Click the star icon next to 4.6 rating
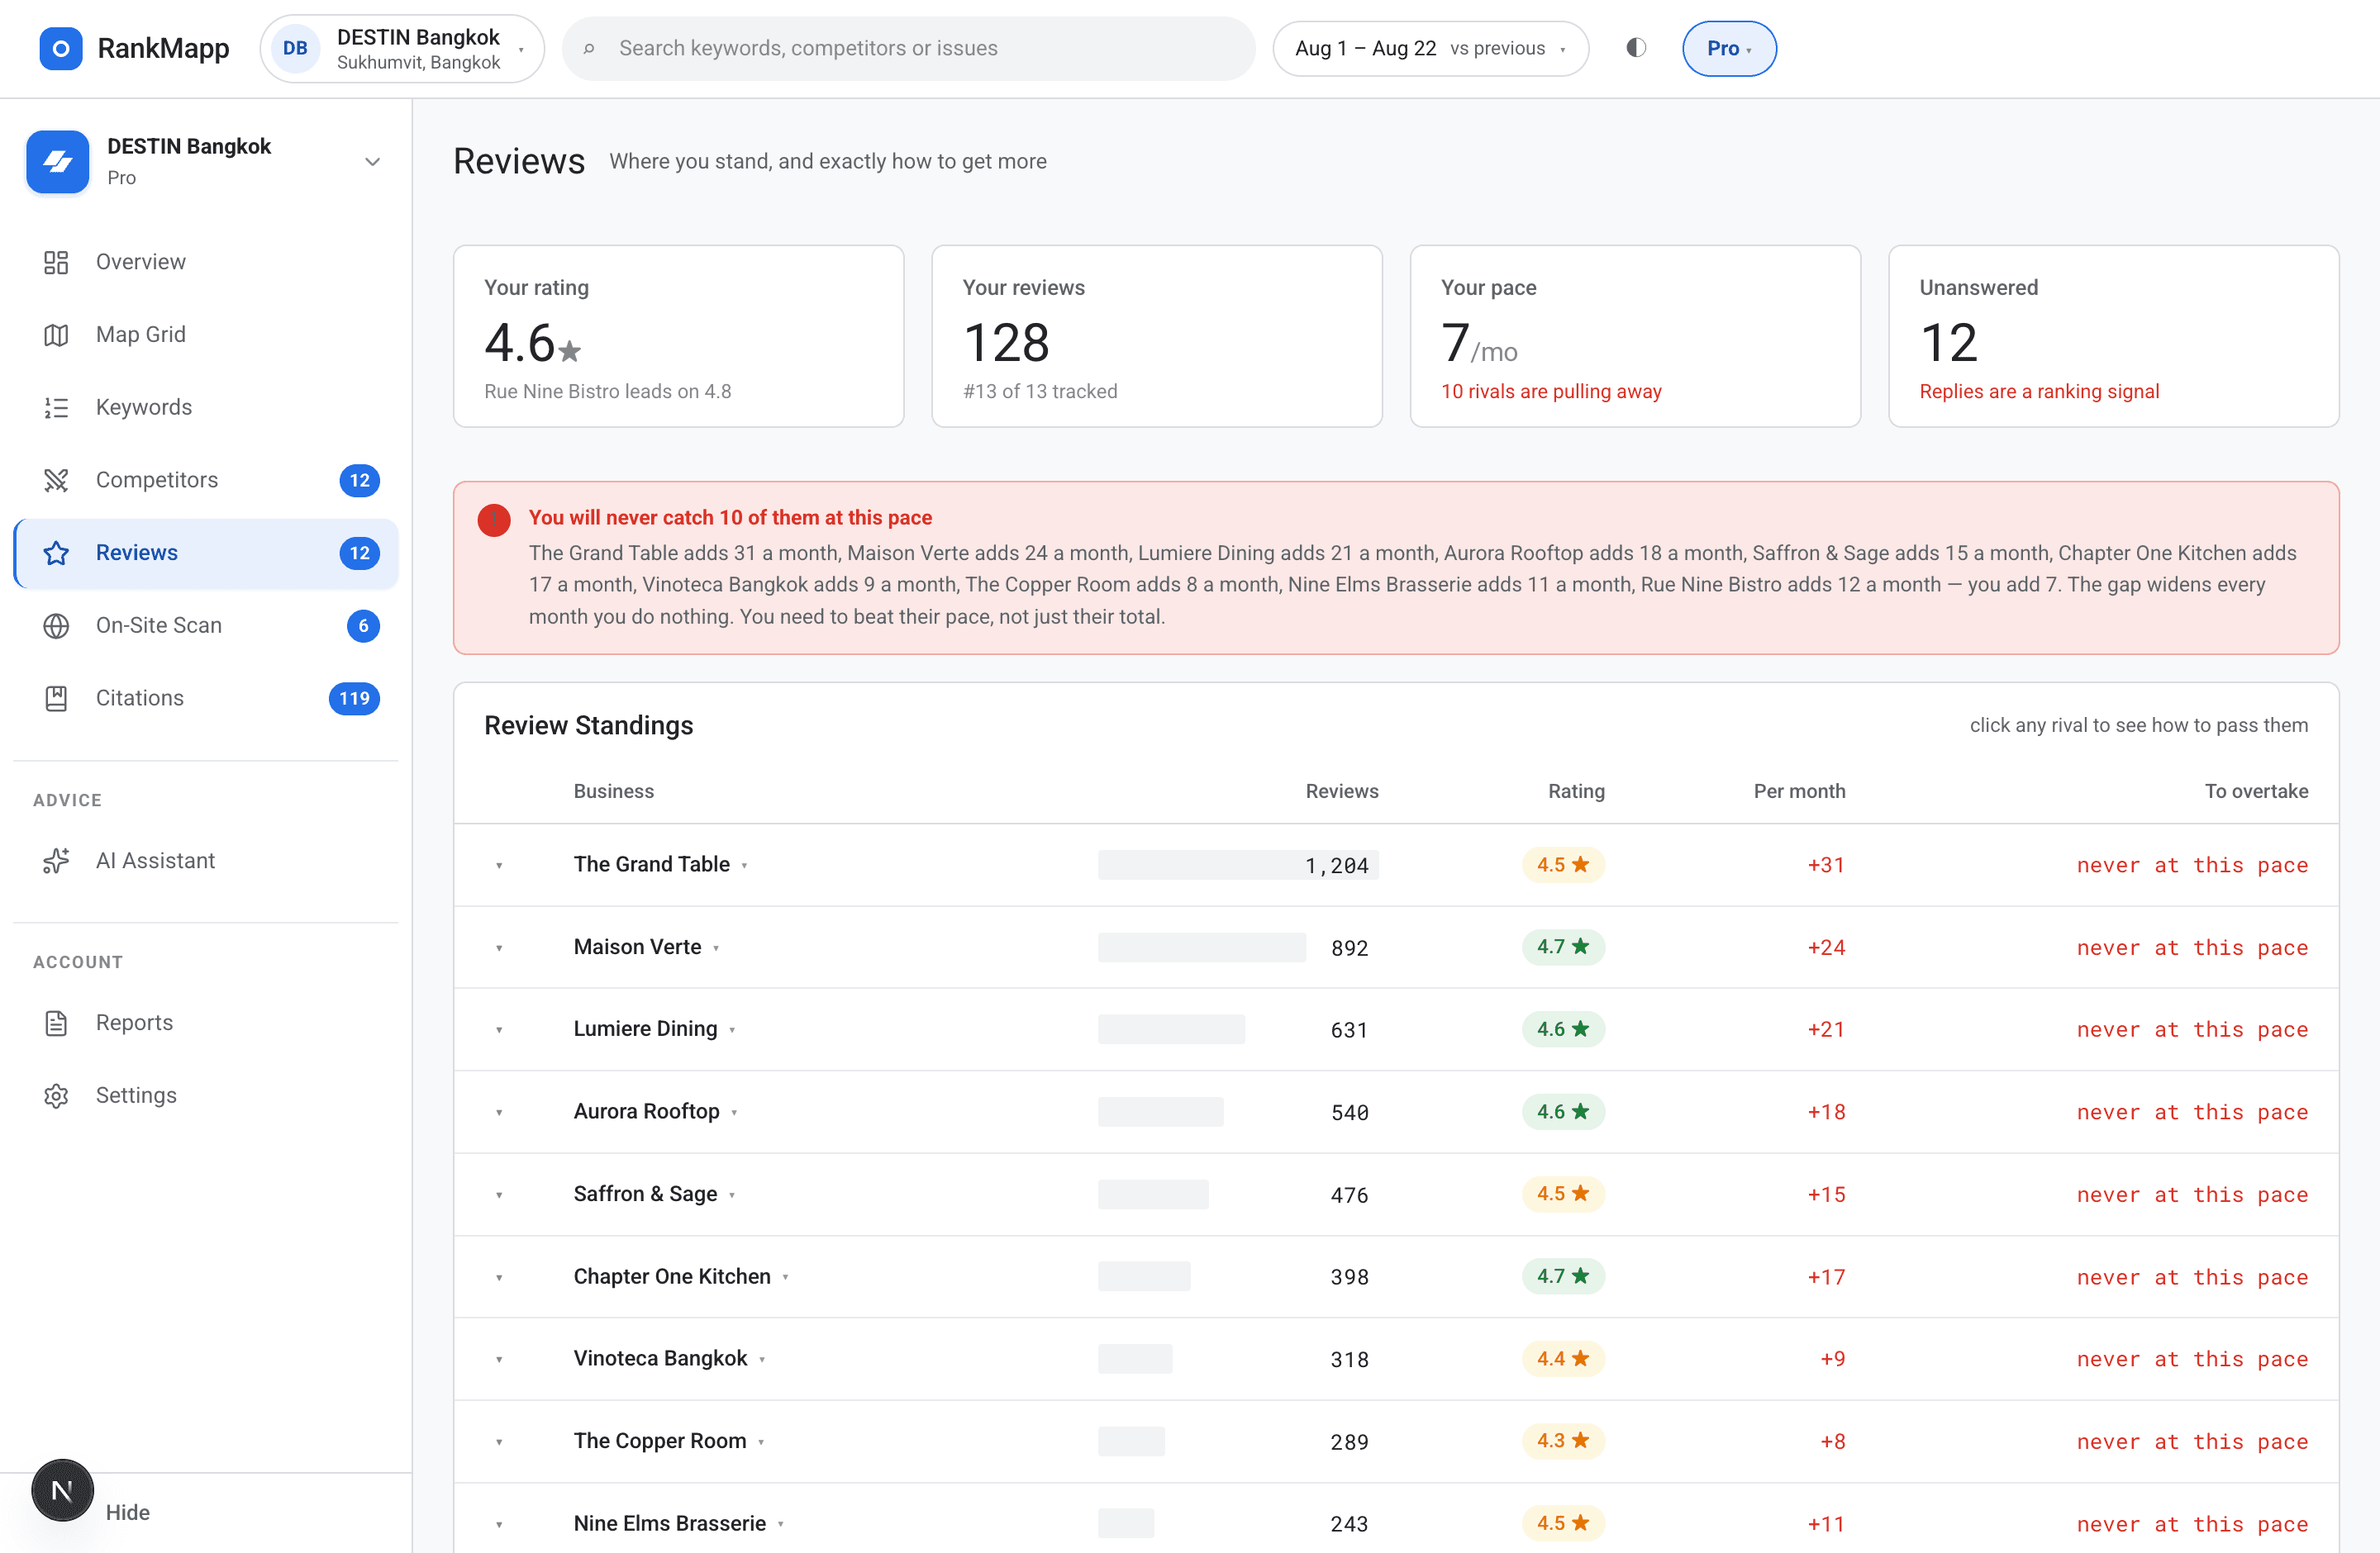This screenshot has width=2380, height=1553. [x=570, y=351]
